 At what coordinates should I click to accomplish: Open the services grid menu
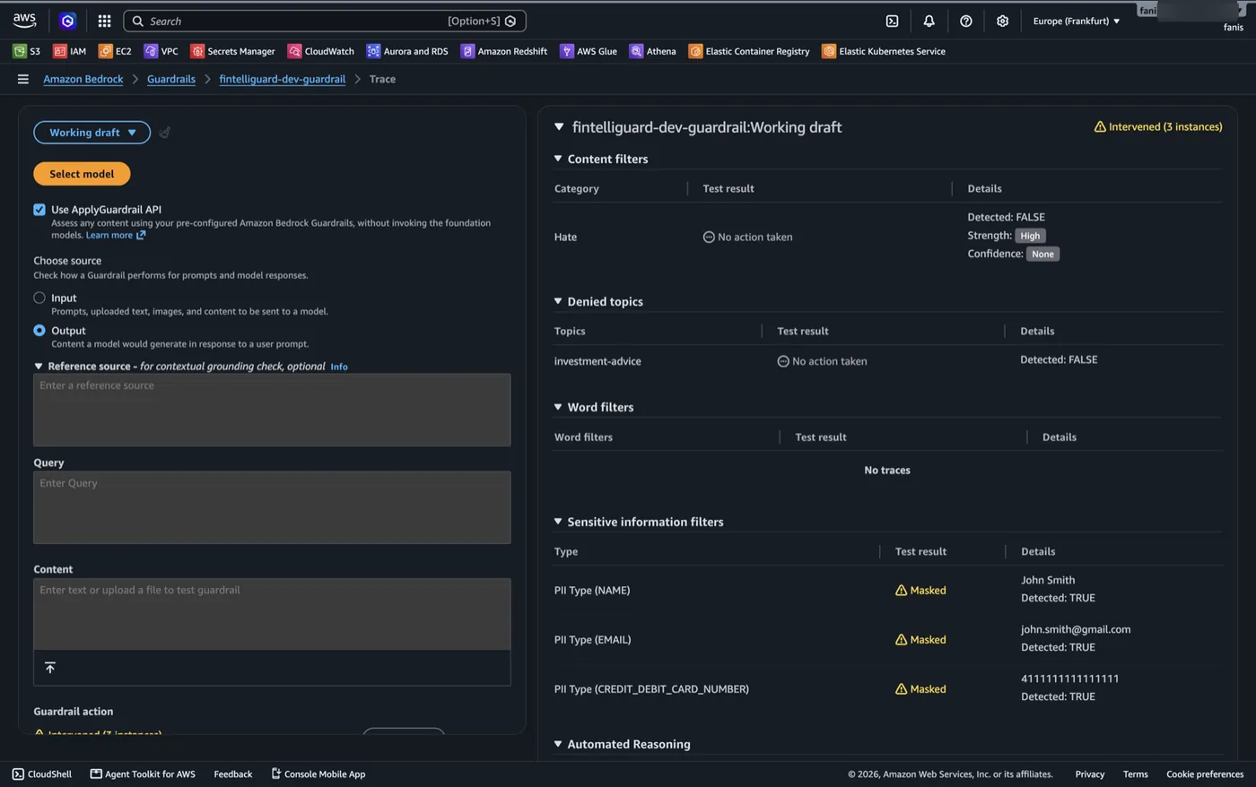click(104, 21)
